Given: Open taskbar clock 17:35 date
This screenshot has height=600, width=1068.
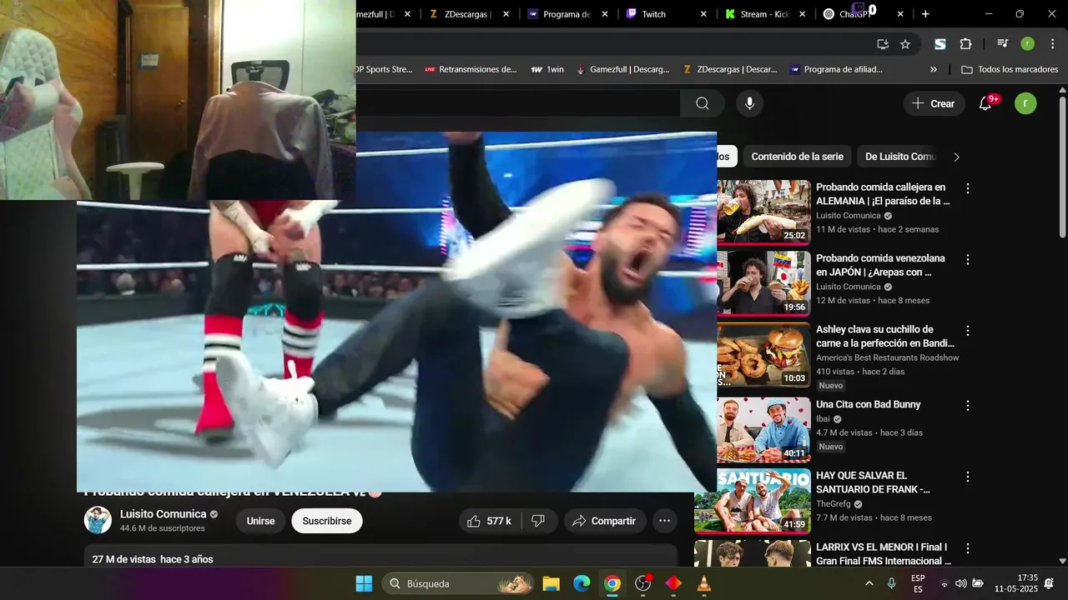Looking at the screenshot, I should point(1016,583).
